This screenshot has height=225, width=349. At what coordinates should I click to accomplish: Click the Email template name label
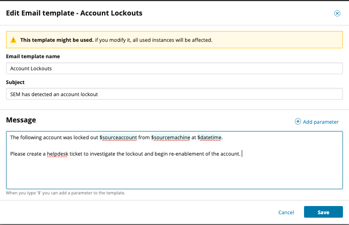click(33, 56)
